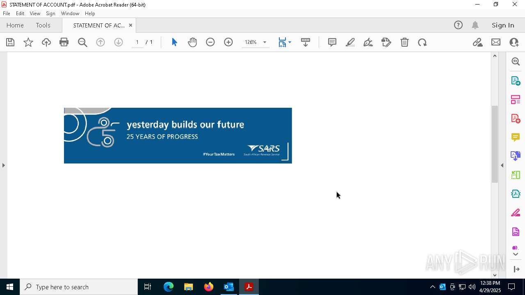Switch to the Home tab
Viewport: 525px width, 295px height.
pos(15,25)
